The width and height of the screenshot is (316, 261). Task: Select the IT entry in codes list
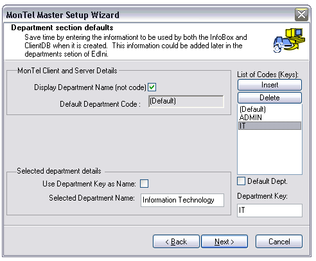point(270,126)
